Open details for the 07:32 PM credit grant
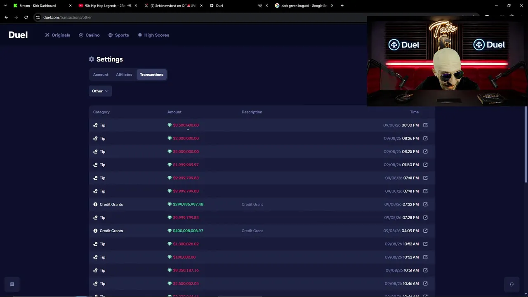This screenshot has height=297, width=528. point(425,204)
